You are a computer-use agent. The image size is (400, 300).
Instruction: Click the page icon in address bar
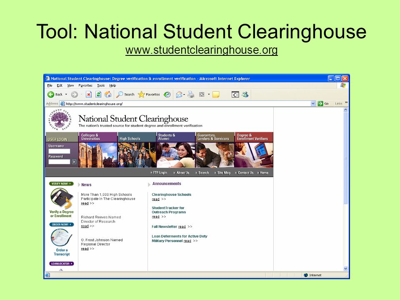pos(62,104)
